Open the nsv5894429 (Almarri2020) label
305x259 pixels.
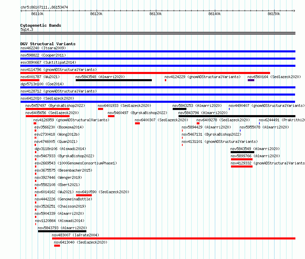pyautogui.click(x=206, y=127)
